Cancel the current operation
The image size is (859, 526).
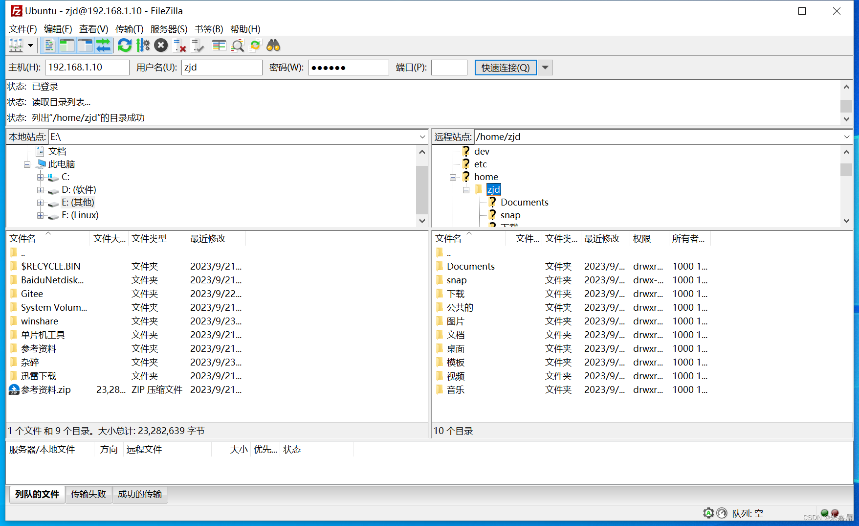[161, 46]
